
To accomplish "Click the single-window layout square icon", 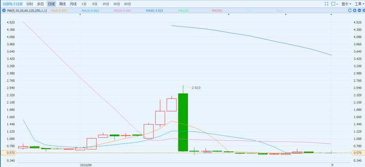I will point(334,4).
